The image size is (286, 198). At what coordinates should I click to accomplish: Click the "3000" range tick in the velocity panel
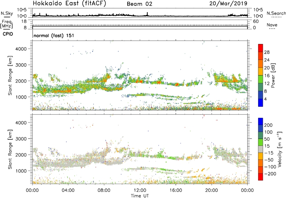click(x=21, y=139)
